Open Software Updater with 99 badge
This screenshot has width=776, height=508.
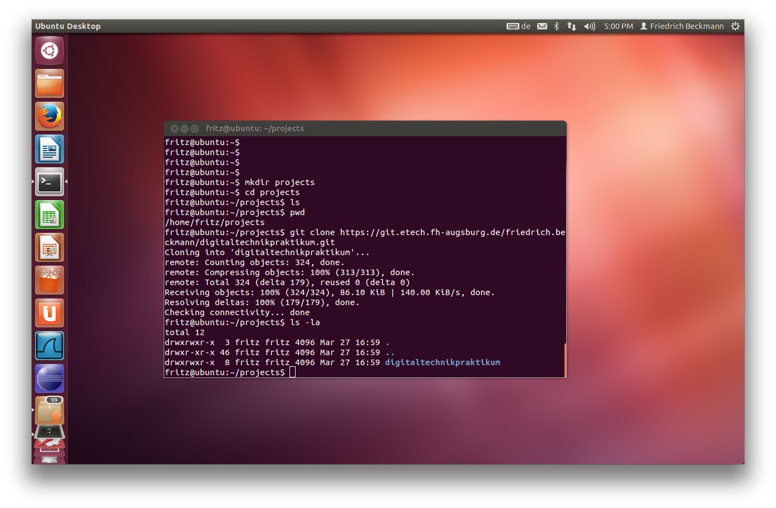click(50, 411)
